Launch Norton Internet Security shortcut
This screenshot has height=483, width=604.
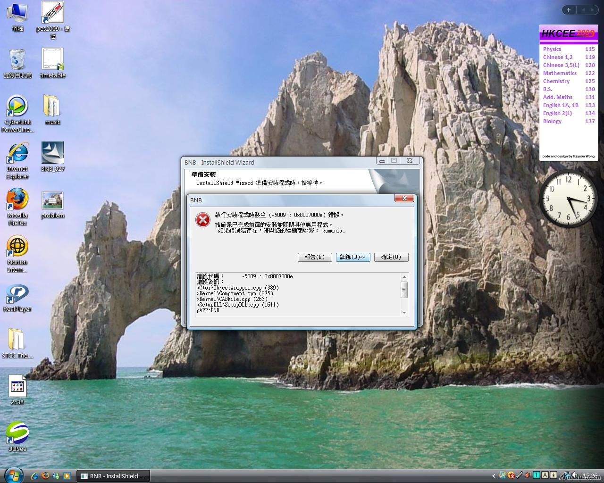tap(17, 254)
